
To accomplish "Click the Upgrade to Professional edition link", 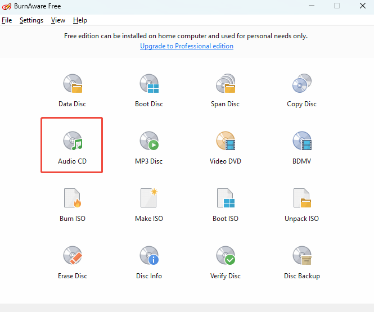I will tap(187, 46).
